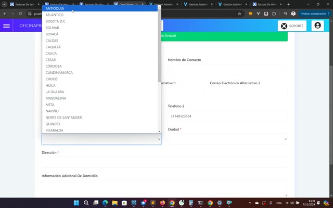Open the user account profile icon
This screenshot has height=208, width=333.
pyautogui.click(x=317, y=25)
